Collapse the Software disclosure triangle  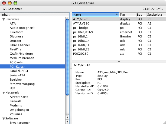(x=4, y=119)
